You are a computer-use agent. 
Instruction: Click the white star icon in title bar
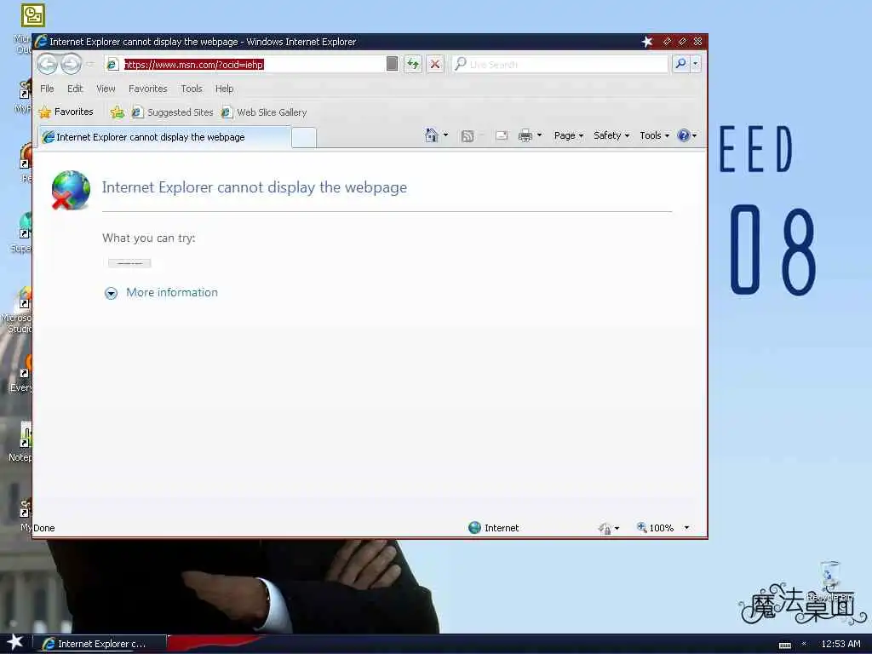pos(647,41)
